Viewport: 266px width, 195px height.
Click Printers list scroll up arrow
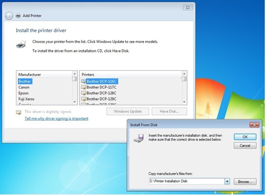[x=184, y=74]
